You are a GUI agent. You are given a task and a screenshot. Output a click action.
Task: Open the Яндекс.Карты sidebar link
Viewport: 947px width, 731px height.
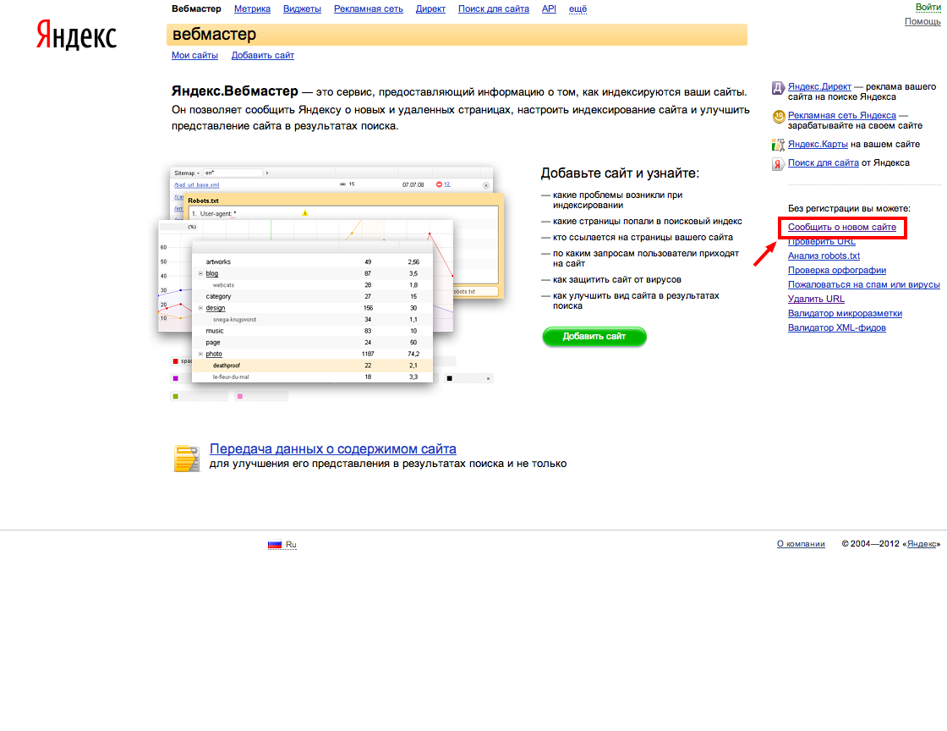818,145
